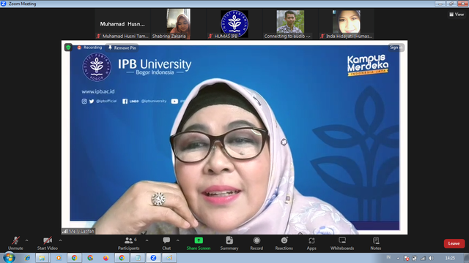The height and width of the screenshot is (263, 469).
Task: Click the green Share Screen button
Action: click(x=199, y=243)
